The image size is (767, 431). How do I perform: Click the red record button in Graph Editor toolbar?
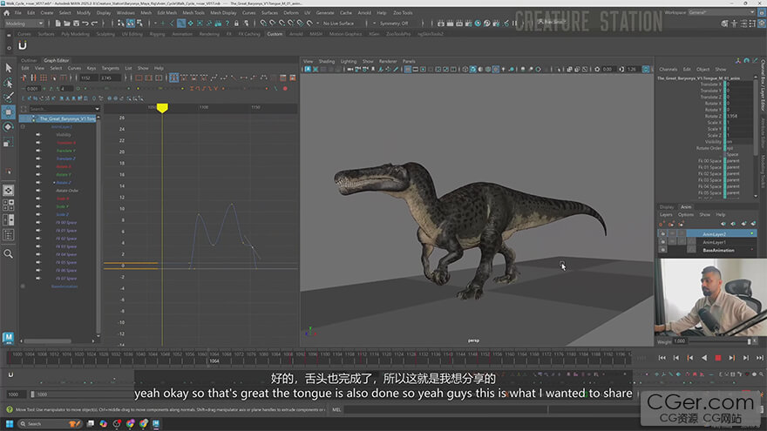tap(285, 89)
